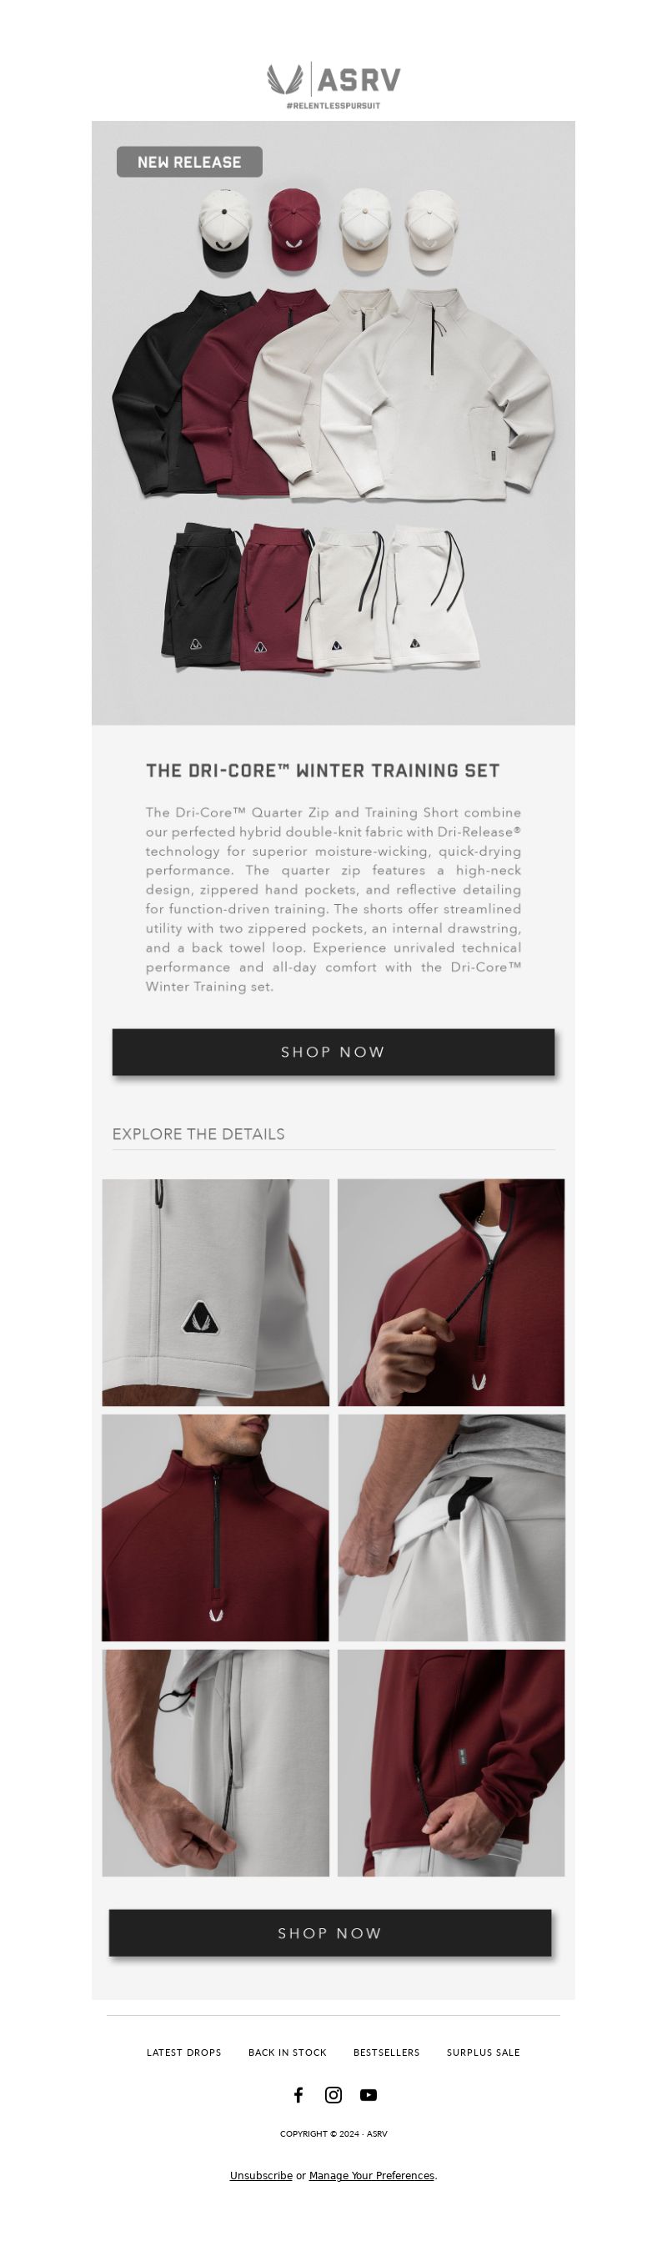This screenshot has width=667, height=2246.
Task: Go to the BESTSELLERS link
Action: tap(386, 2053)
